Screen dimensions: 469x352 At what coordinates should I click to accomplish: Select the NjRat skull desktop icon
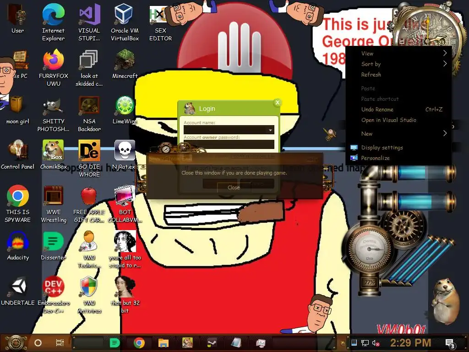point(125,155)
